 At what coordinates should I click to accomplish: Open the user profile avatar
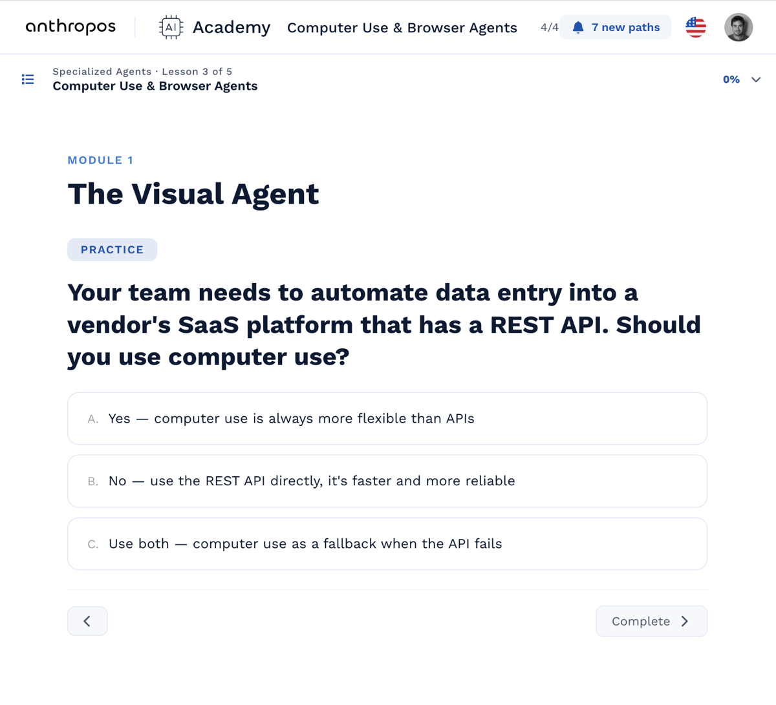[738, 27]
